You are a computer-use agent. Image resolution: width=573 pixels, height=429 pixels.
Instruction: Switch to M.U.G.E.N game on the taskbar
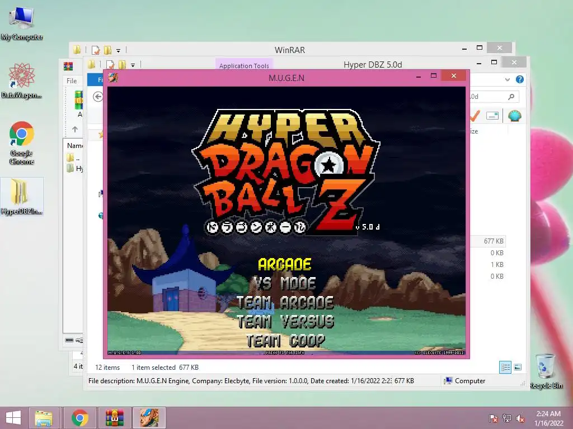(149, 418)
